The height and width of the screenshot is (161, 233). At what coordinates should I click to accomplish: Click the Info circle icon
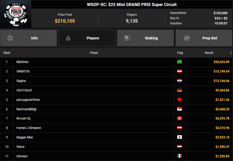click(x=10, y=38)
